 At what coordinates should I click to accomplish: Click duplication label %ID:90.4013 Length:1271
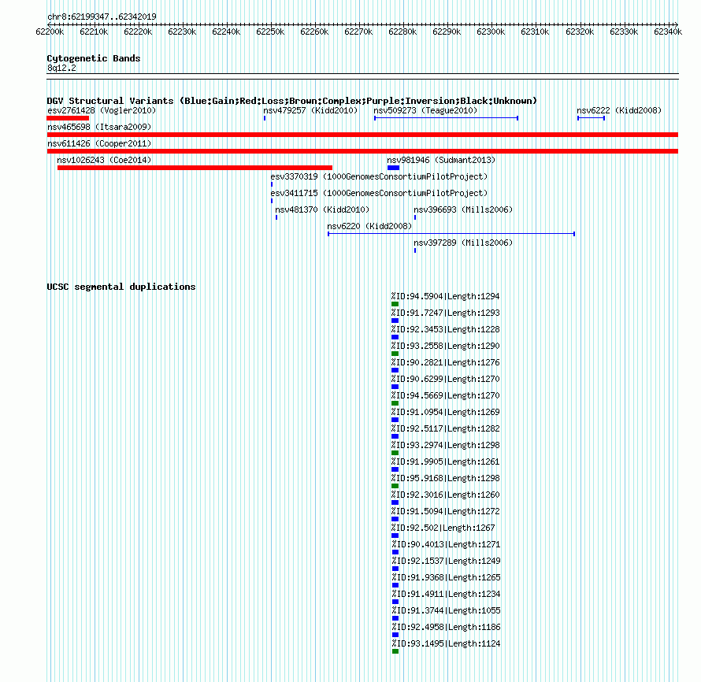pos(446,544)
